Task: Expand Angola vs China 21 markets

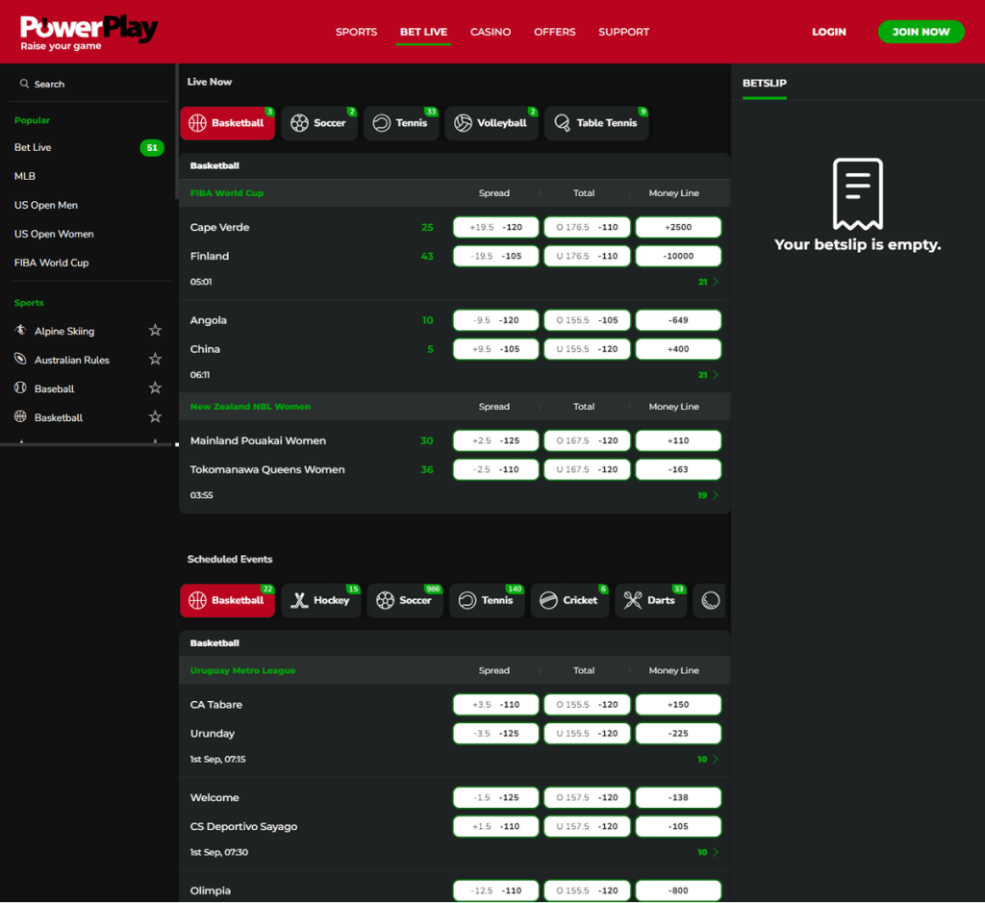Action: pyautogui.click(x=708, y=375)
